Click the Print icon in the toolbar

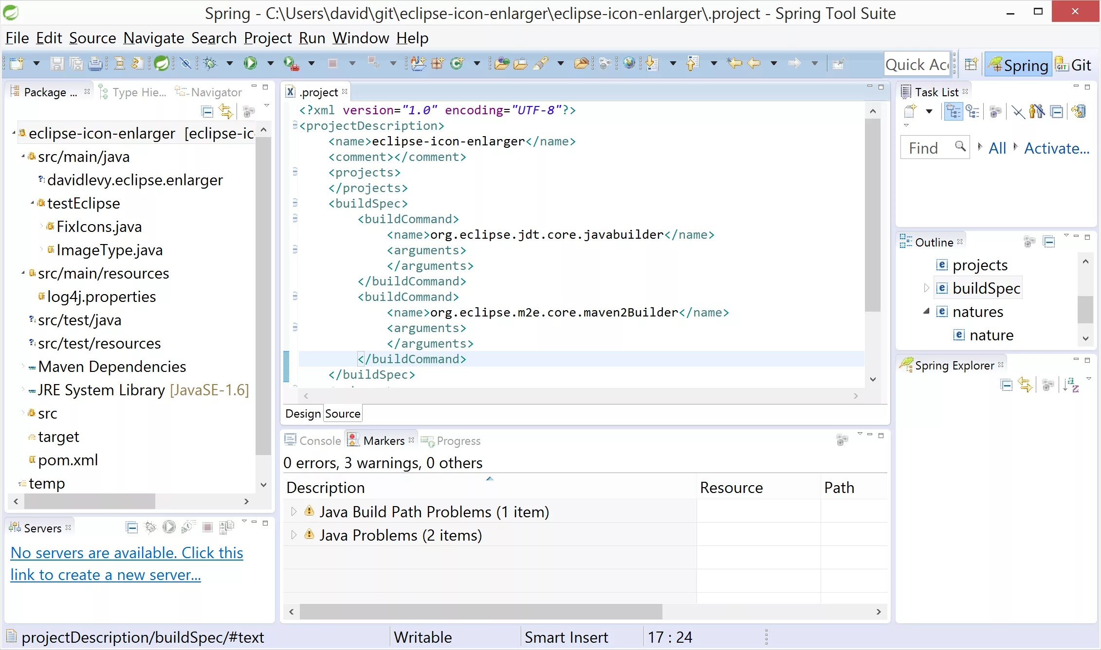click(x=96, y=63)
